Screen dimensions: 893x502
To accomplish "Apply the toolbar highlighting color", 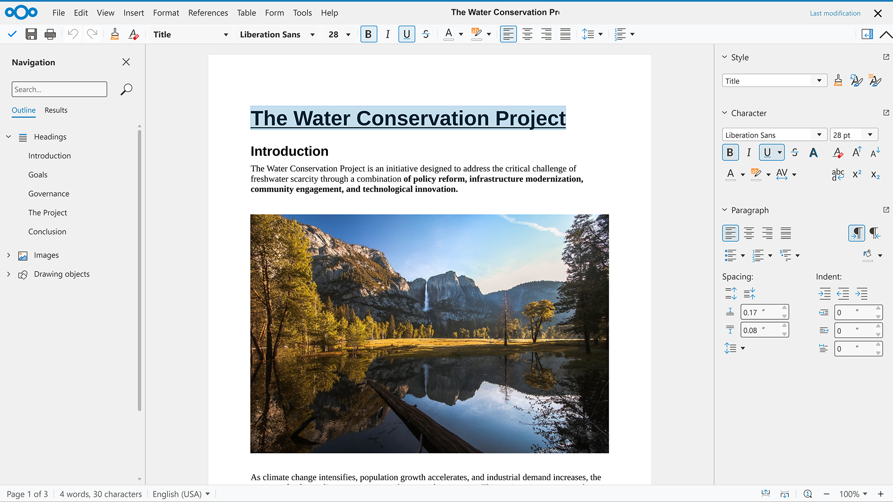I will coord(476,34).
